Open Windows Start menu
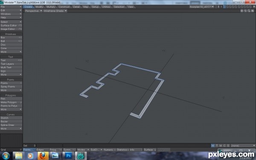Screen dimensions: 256x160 (6, 156)
